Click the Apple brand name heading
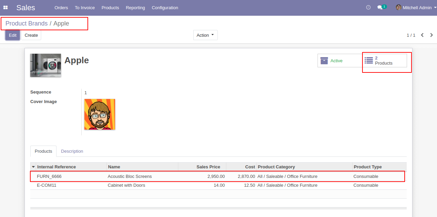 click(77, 60)
